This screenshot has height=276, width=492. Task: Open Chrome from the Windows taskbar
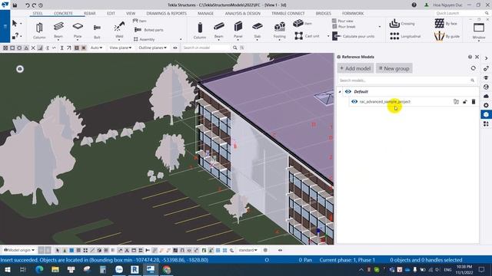(167, 269)
